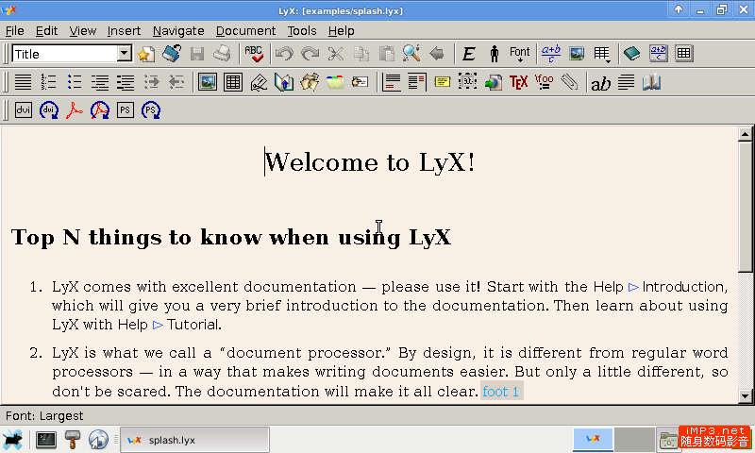Insert Nomenclature entry icon
This screenshot has width=755, height=453.
point(361,82)
